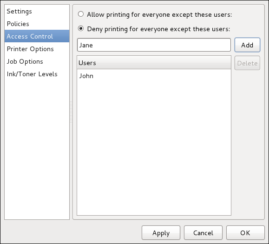
Task: Select John in the Users list
Action: pyautogui.click(x=154, y=76)
